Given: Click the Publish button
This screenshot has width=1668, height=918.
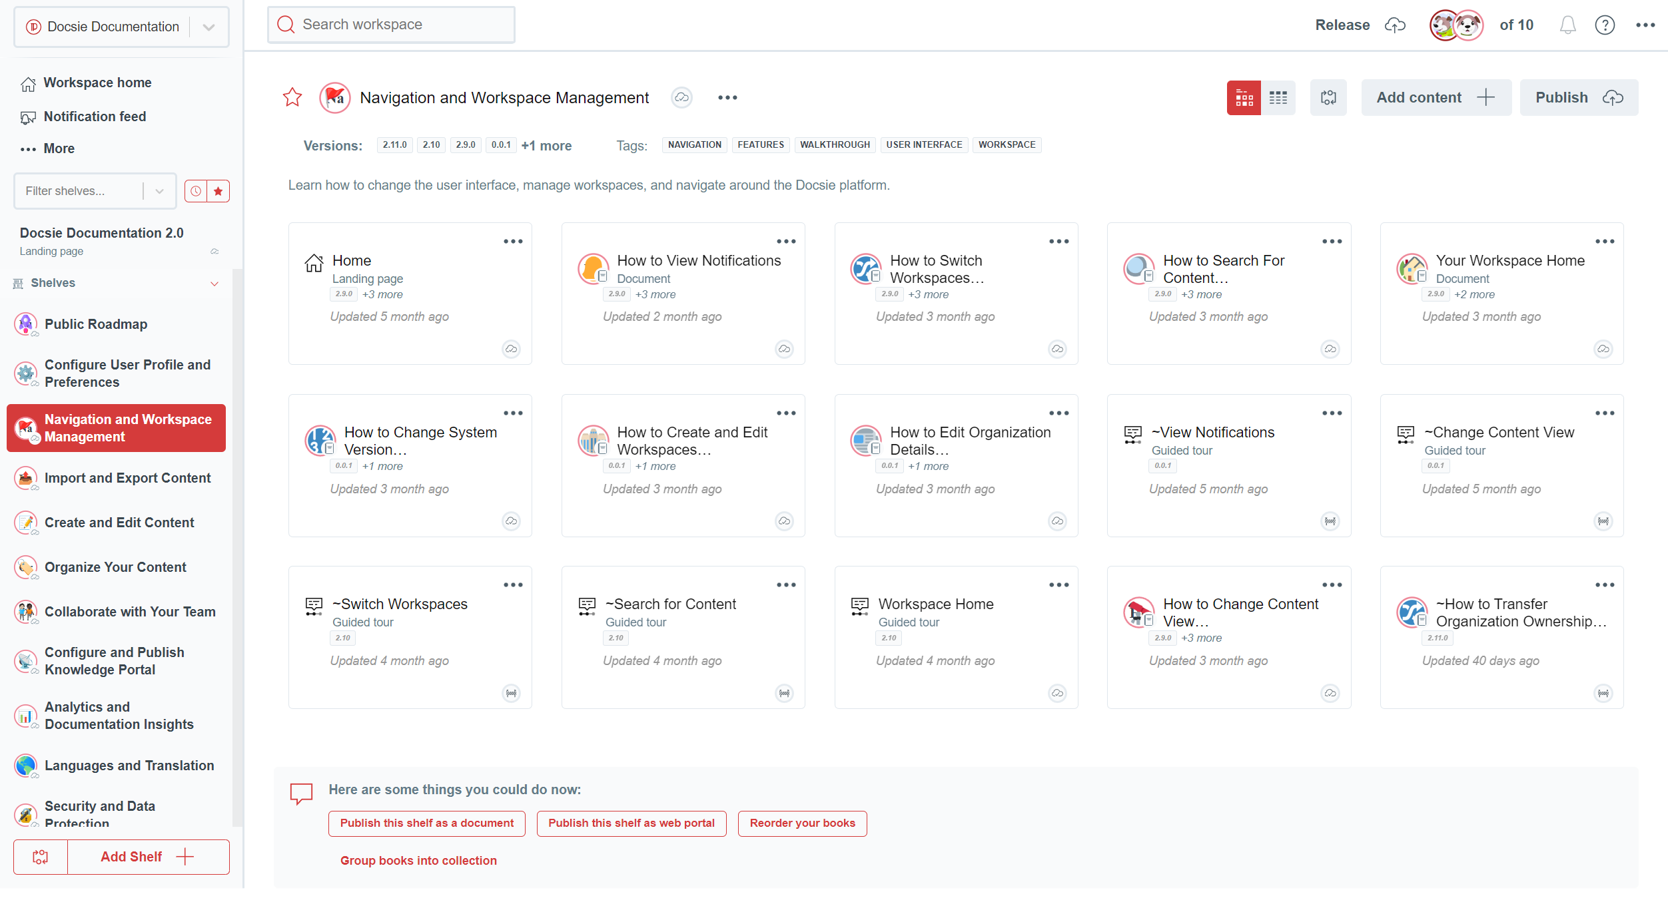Looking at the screenshot, I should pyautogui.click(x=1579, y=98).
